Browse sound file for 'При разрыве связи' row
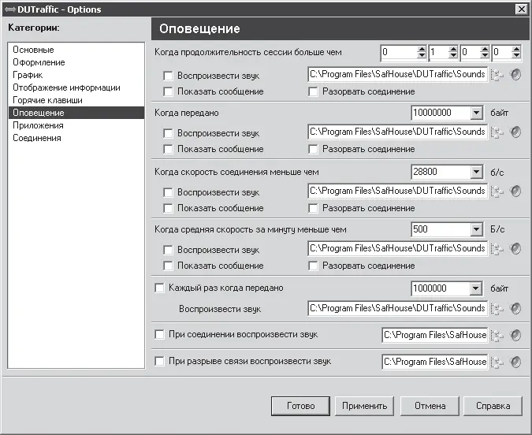532x435 pixels. coord(497,362)
